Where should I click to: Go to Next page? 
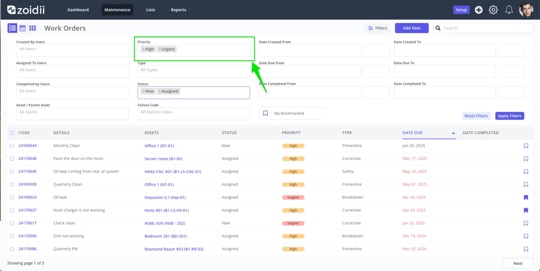click(518, 263)
